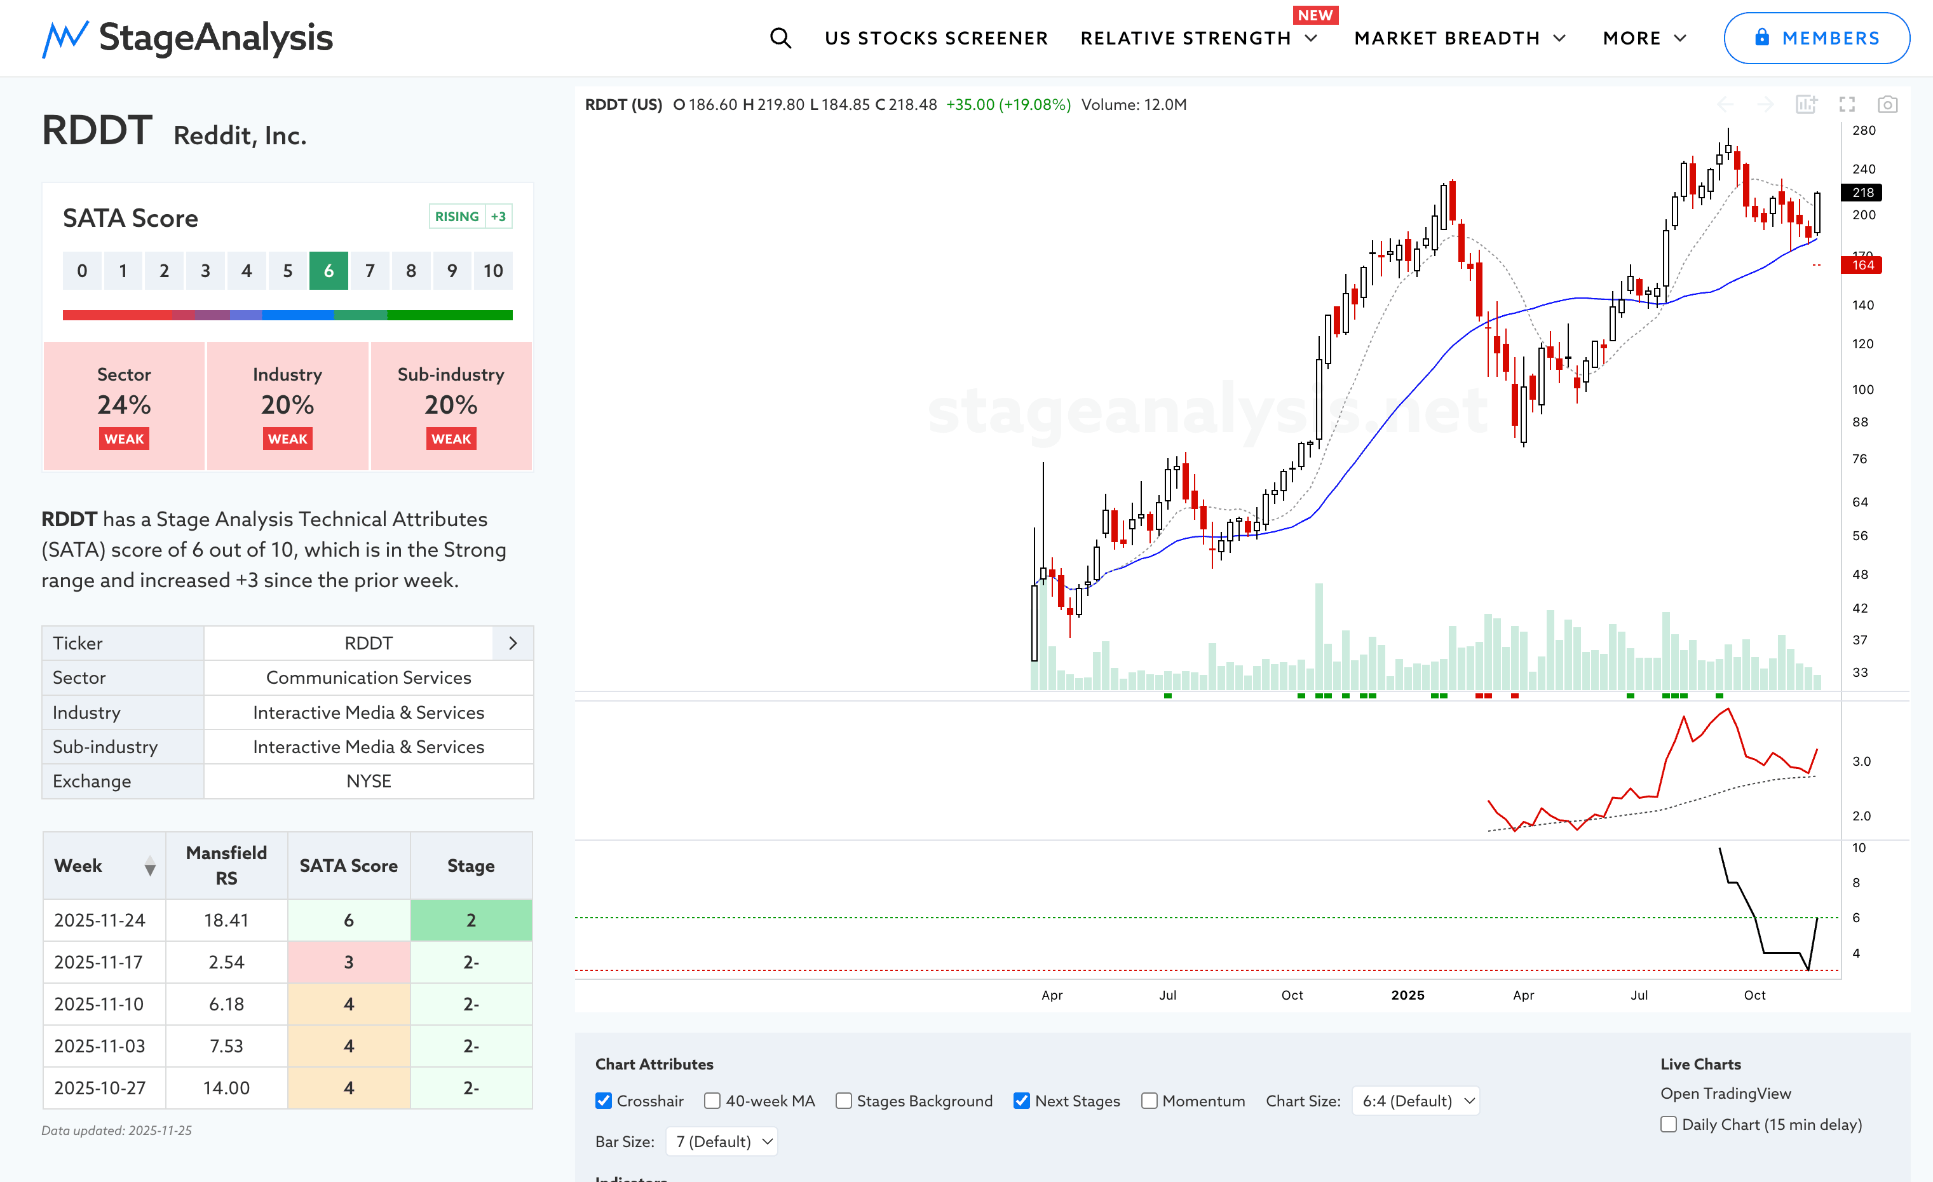1933x1182 pixels.
Task: Click the chart back arrow icon
Action: (x=1726, y=104)
